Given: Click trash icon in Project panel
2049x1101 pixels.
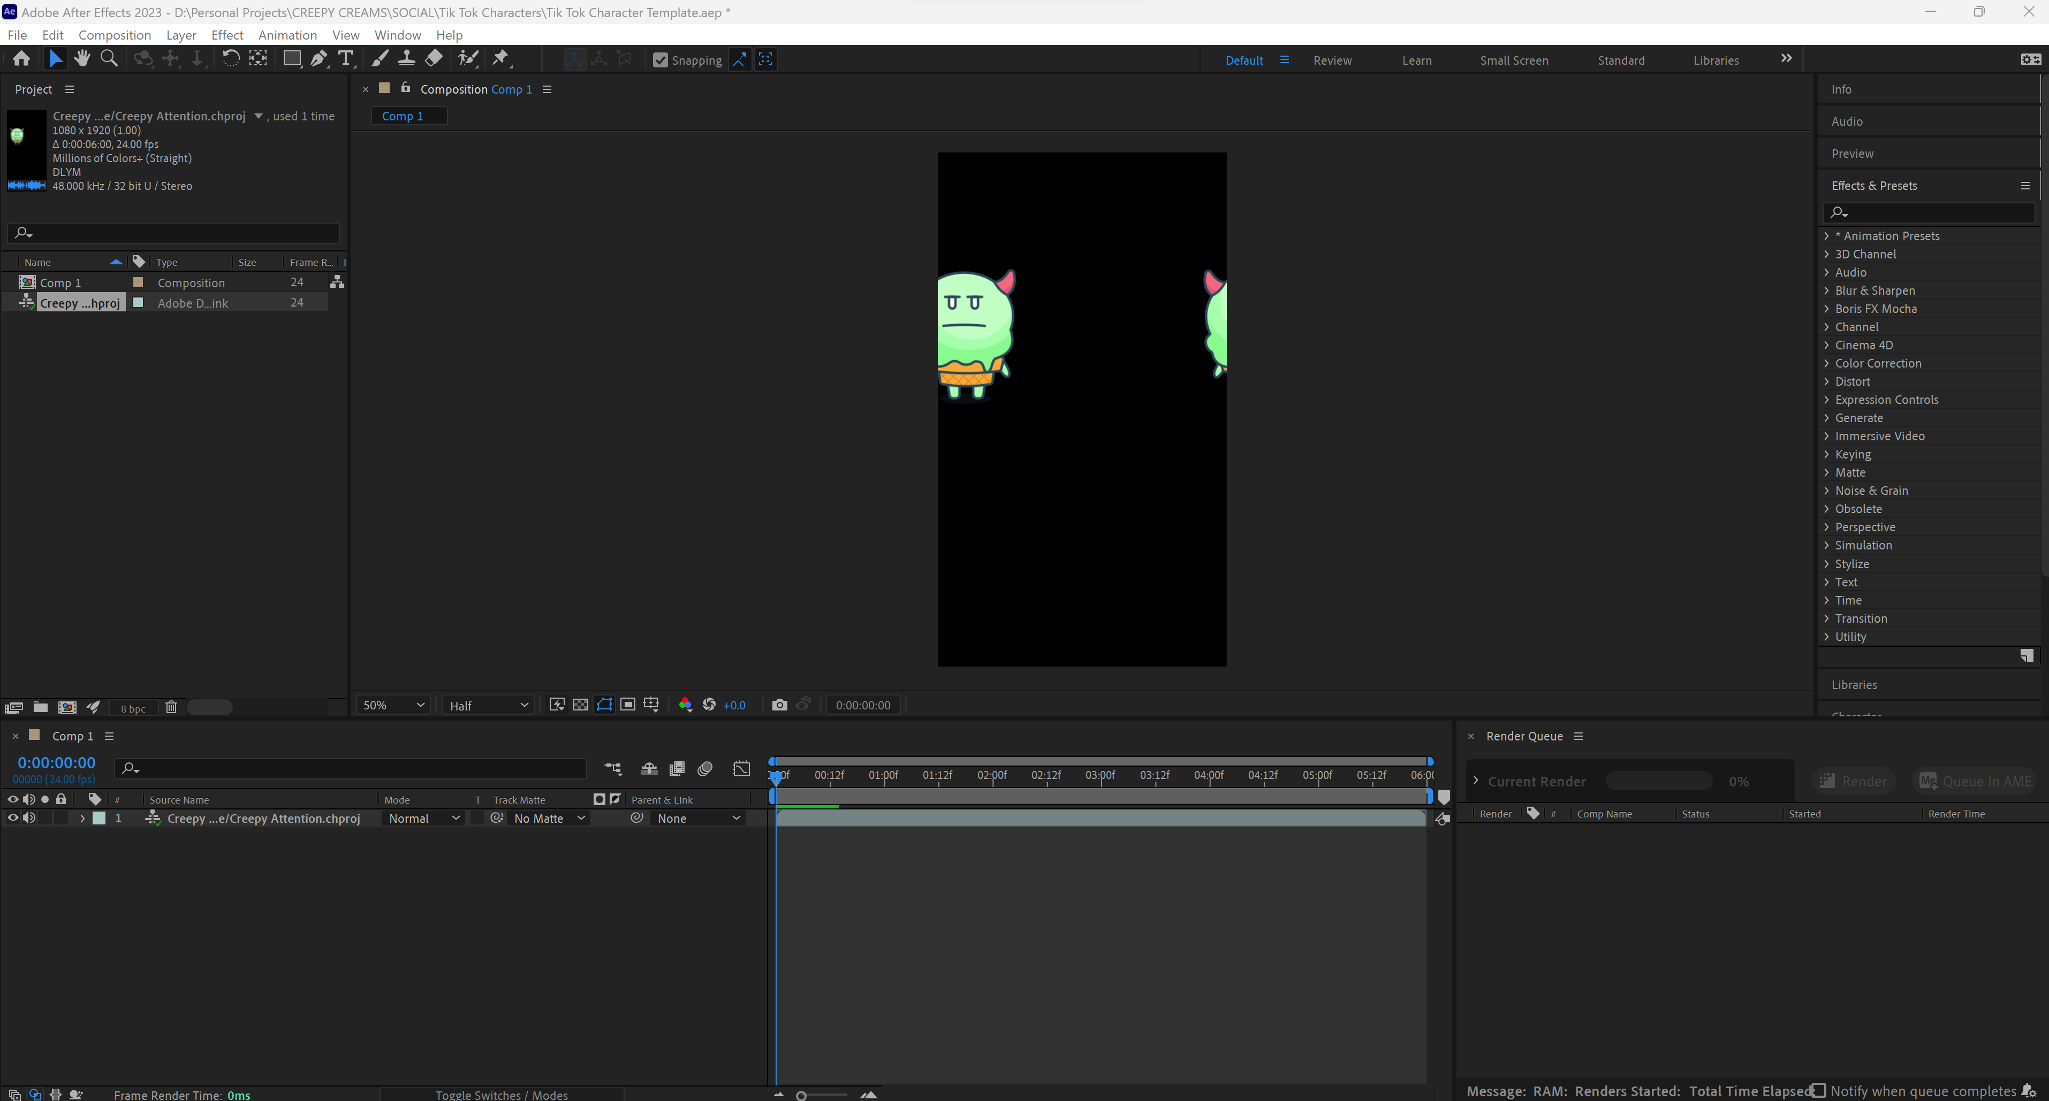Looking at the screenshot, I should (x=170, y=707).
